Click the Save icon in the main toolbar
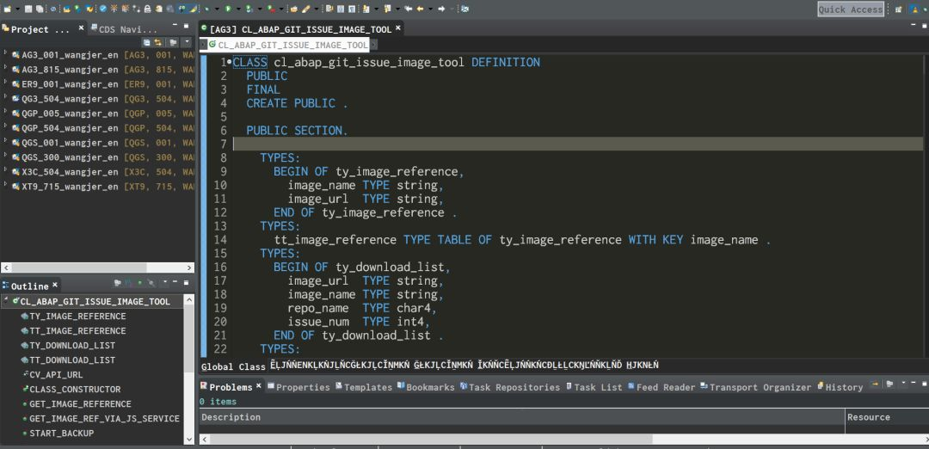The width and height of the screenshot is (929, 449). pos(28,9)
